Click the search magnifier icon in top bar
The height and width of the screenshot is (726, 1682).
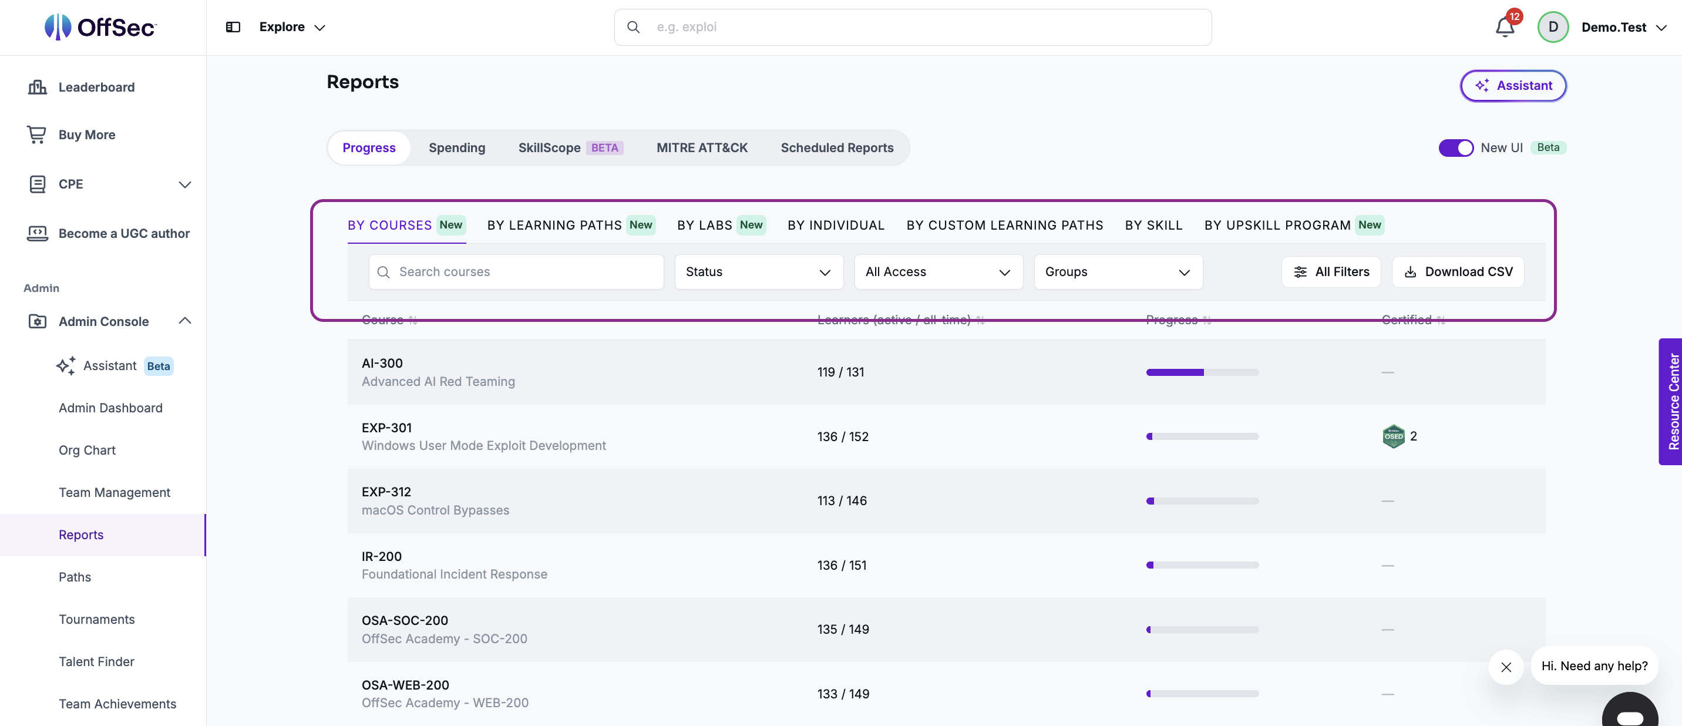pos(633,27)
